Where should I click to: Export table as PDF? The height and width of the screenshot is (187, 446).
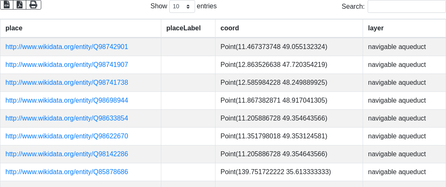click(x=20, y=5)
